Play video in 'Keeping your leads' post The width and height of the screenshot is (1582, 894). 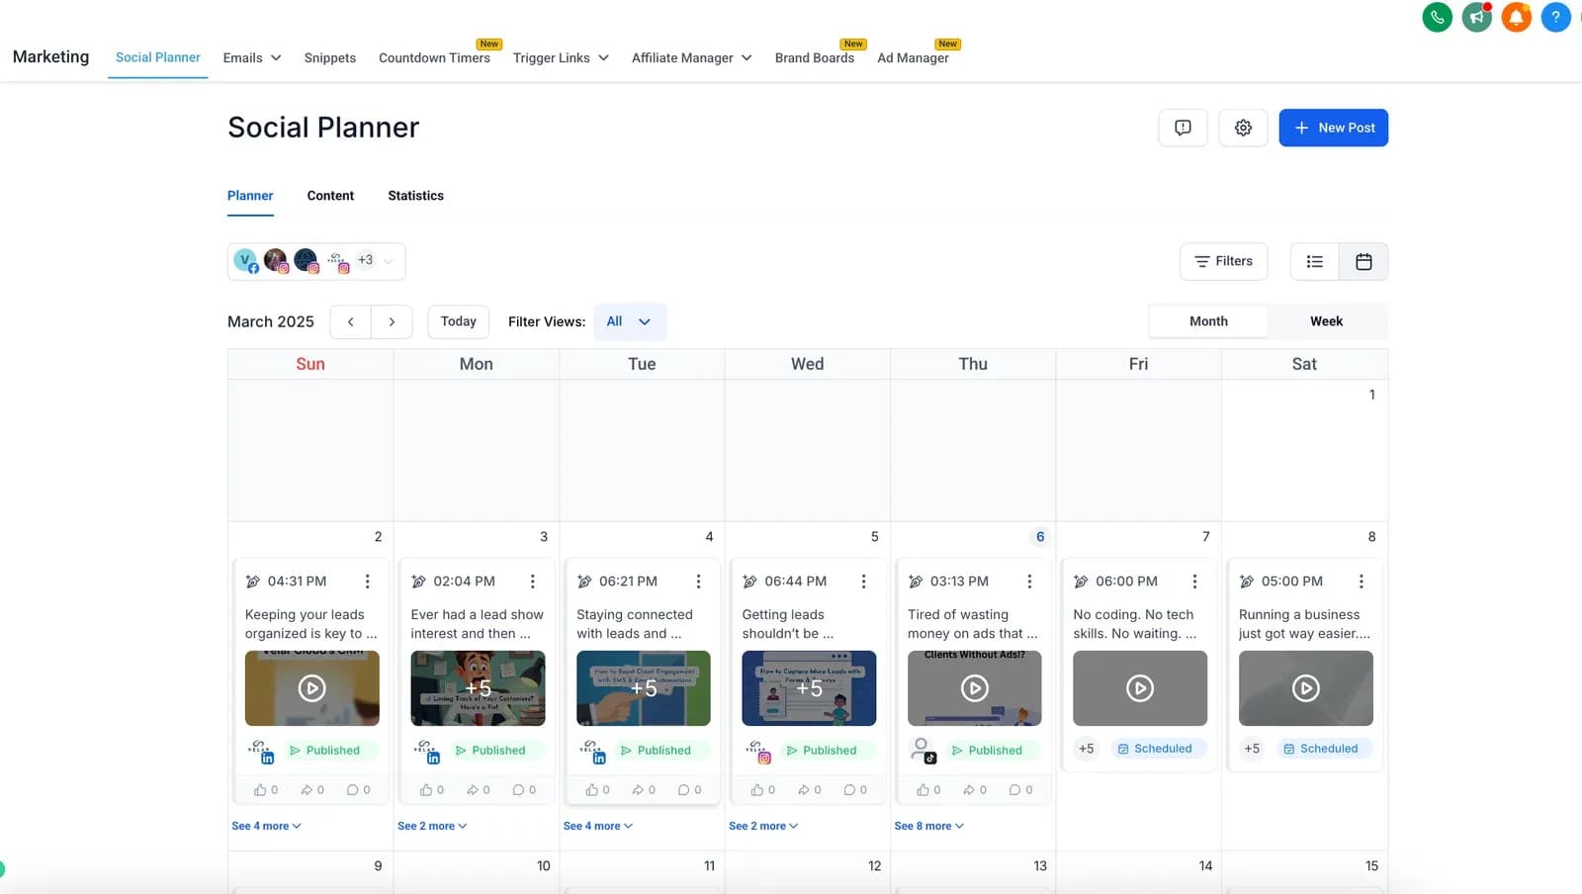[311, 688]
